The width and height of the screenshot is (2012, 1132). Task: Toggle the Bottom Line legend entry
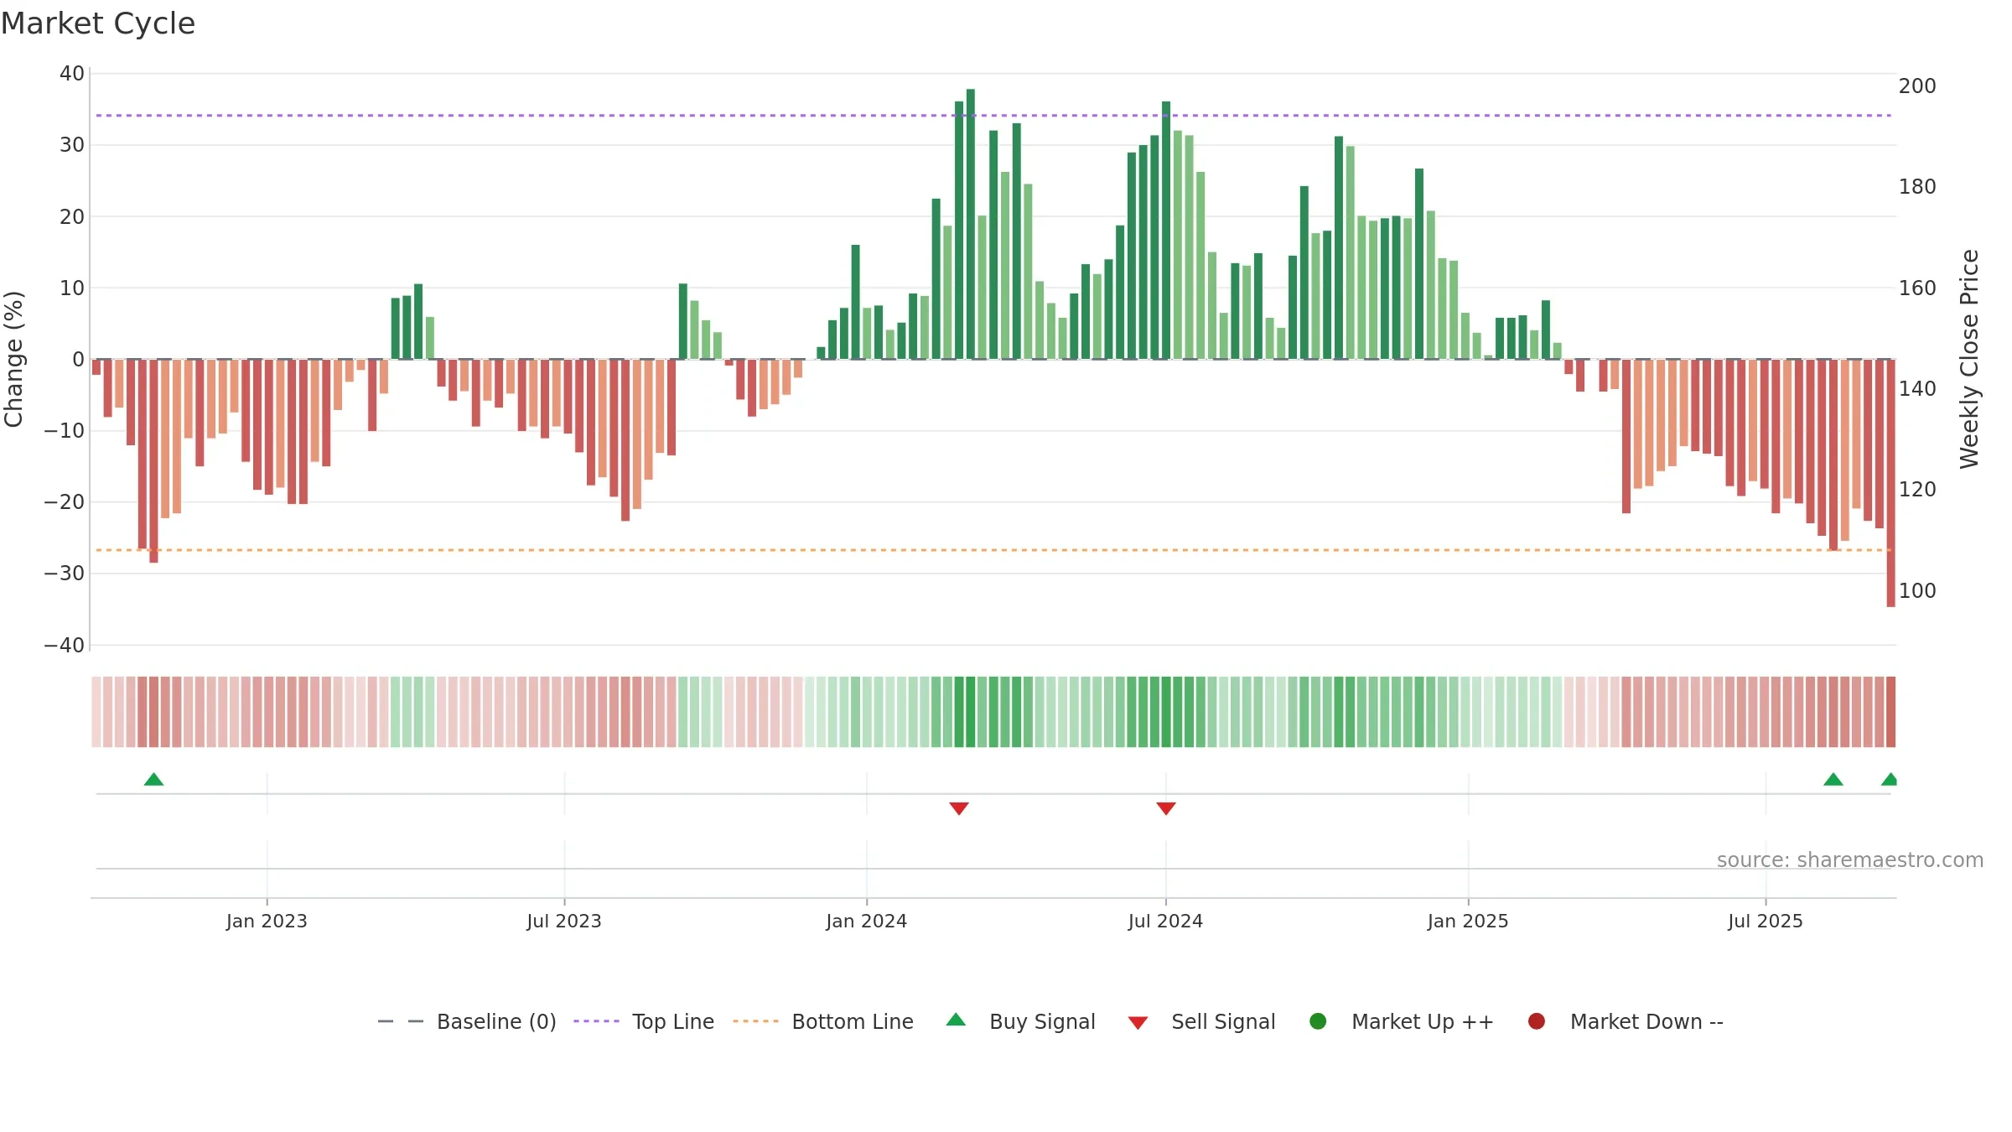pos(823,1021)
